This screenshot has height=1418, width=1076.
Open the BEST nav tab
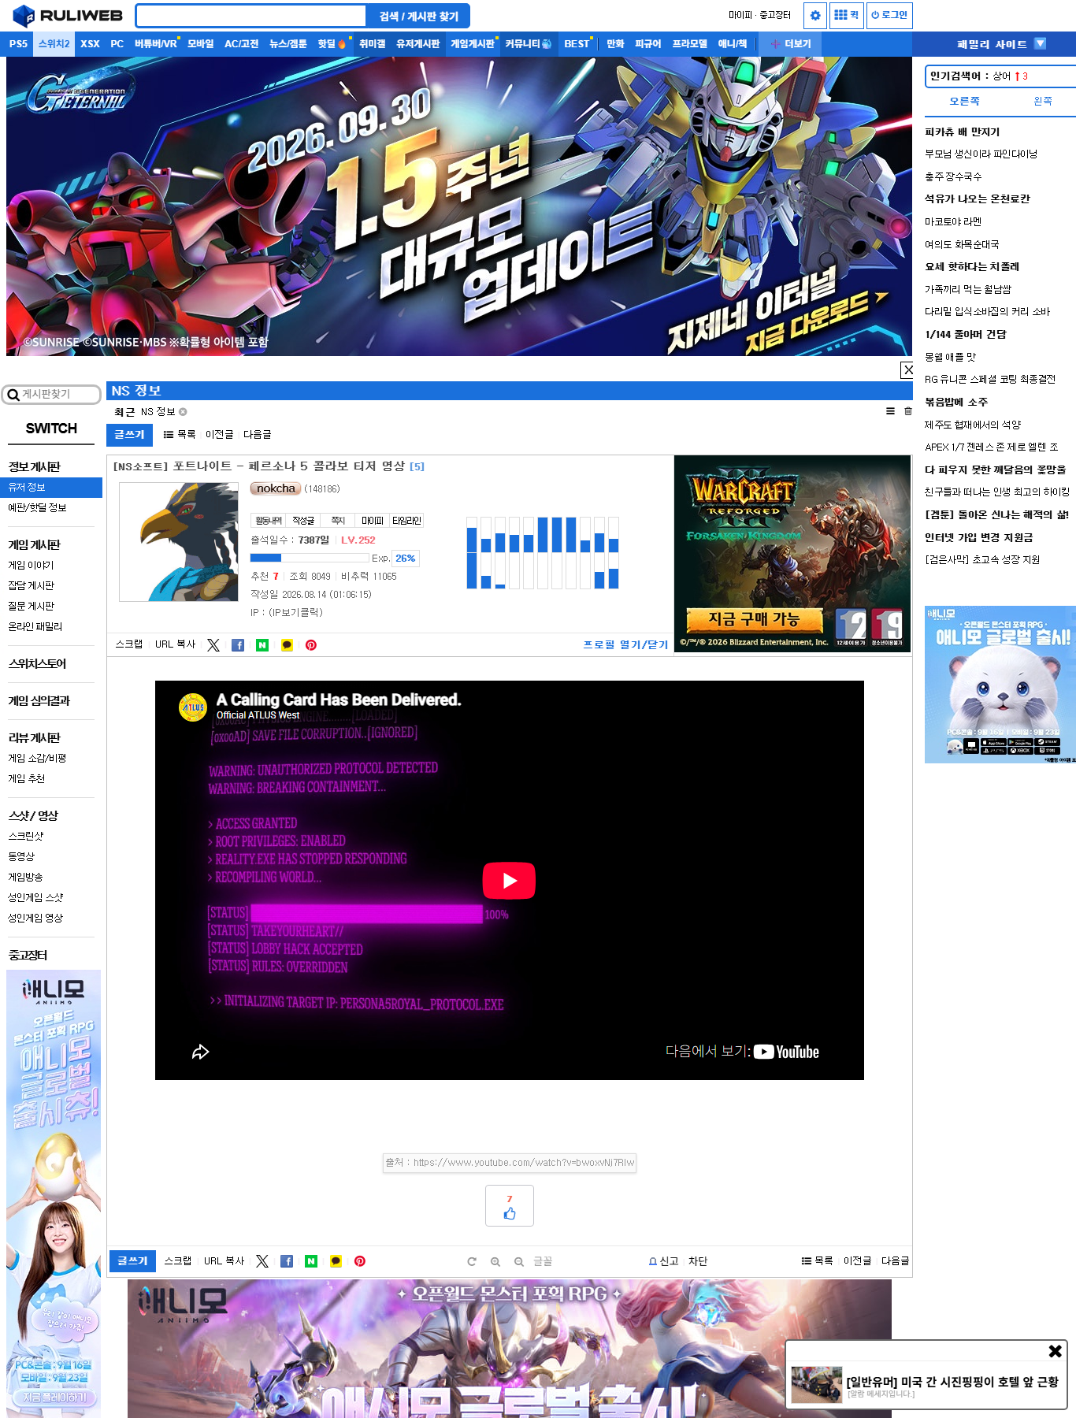(577, 44)
